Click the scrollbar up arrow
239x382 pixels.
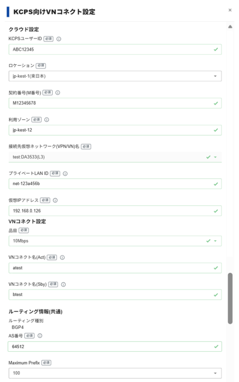[x=230, y=26]
